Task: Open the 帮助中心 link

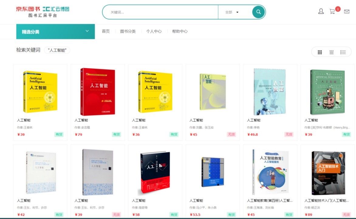Action: point(180,31)
